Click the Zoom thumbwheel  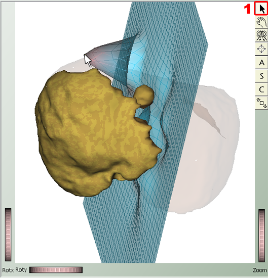click(261, 236)
